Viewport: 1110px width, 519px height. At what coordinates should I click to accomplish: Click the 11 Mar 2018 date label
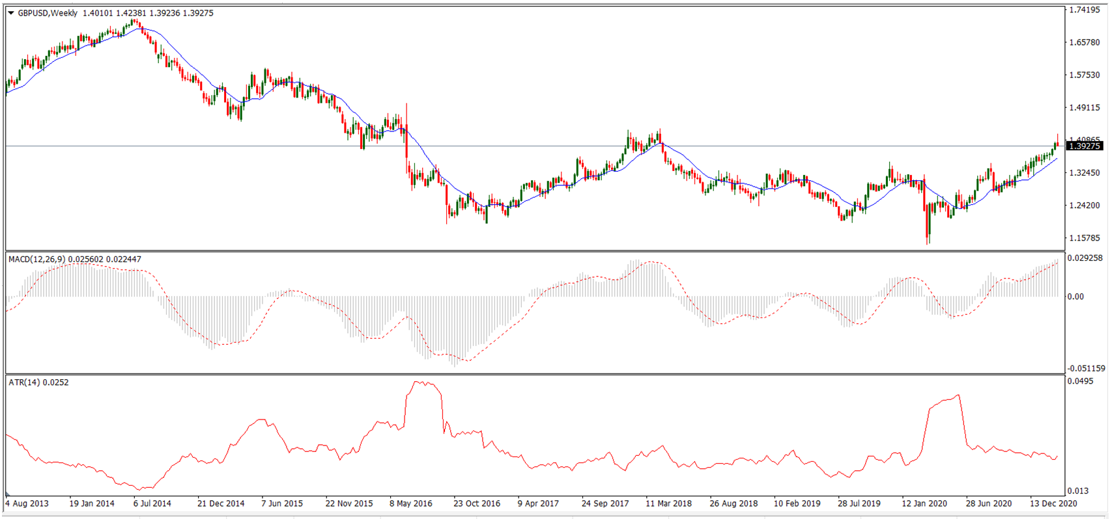[668, 503]
